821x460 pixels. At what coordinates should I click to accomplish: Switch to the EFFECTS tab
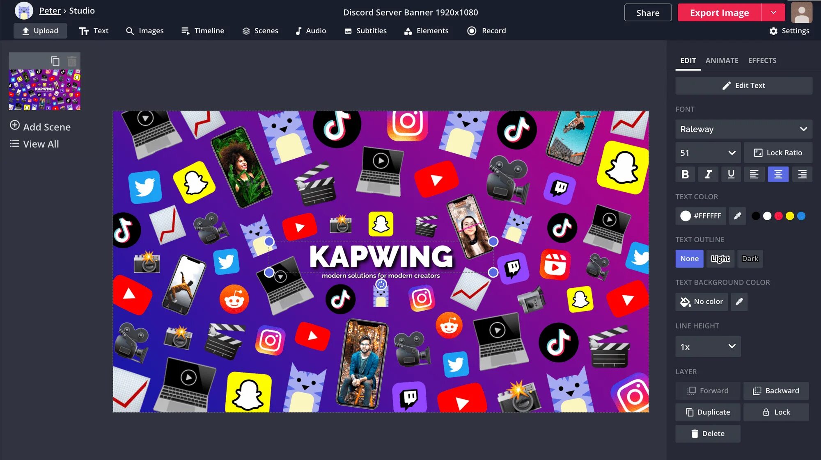click(x=762, y=61)
